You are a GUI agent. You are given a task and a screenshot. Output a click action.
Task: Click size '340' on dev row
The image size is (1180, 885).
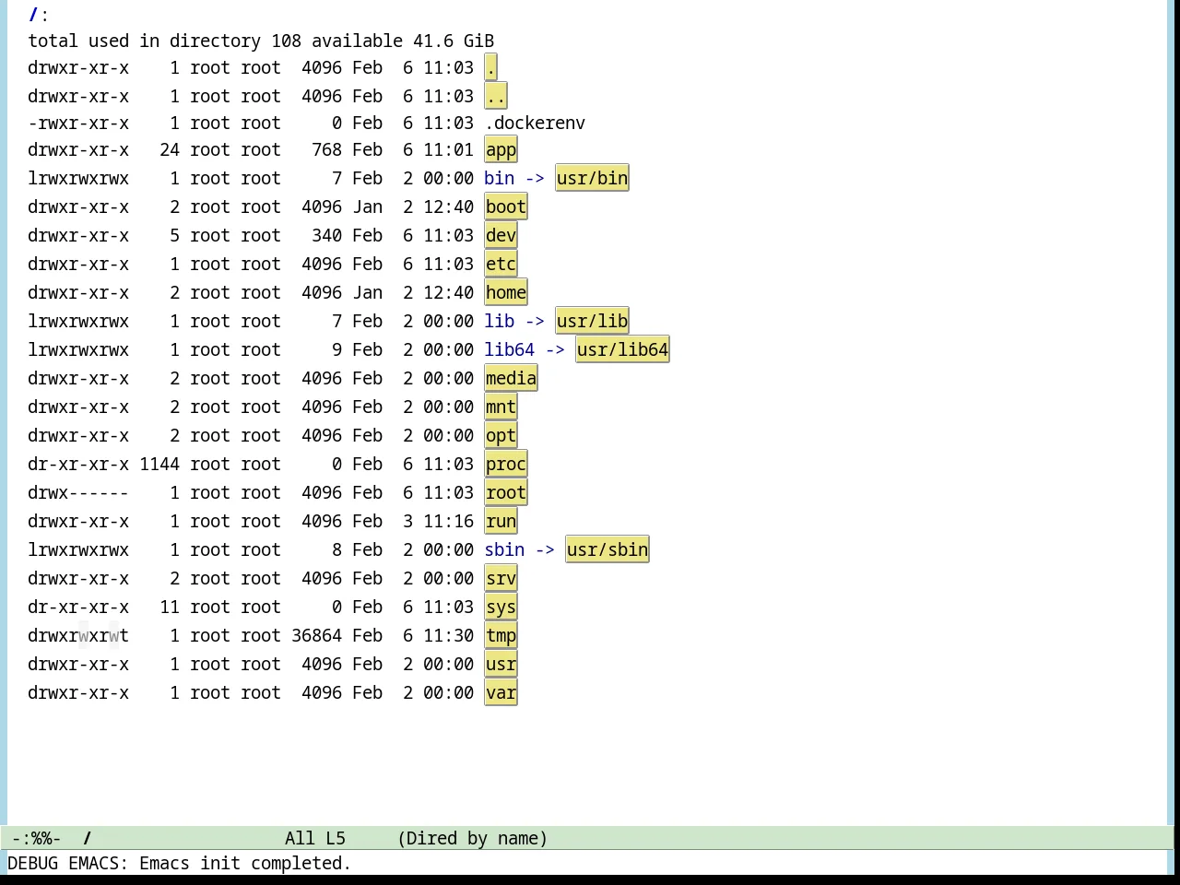click(x=327, y=236)
